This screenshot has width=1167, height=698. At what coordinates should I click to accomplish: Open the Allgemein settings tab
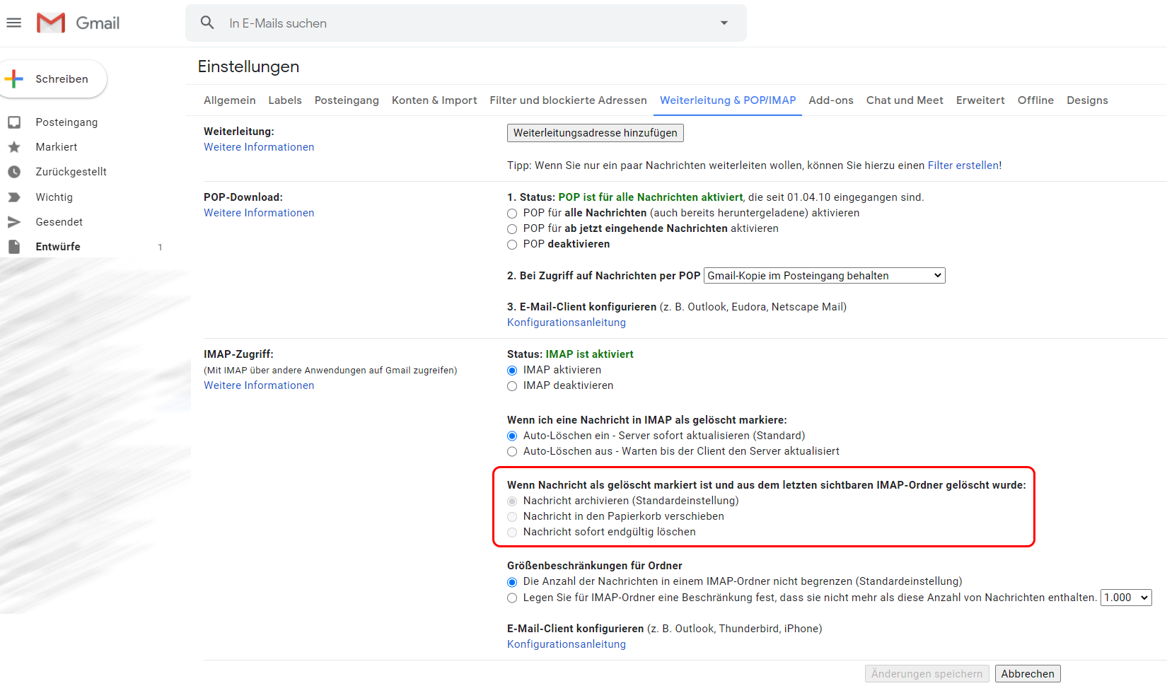[x=230, y=100]
